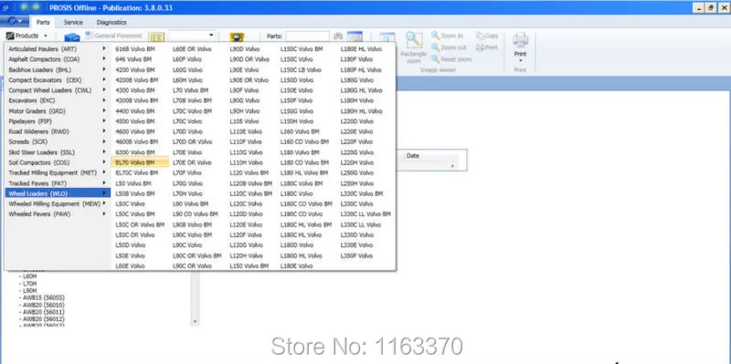
Task: Select model L350F Volvo
Action: tap(356, 255)
